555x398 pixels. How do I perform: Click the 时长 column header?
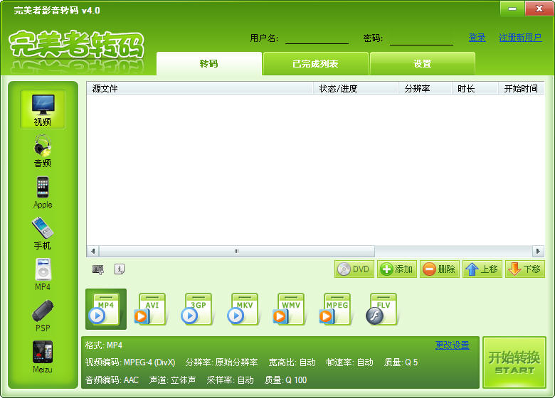[x=475, y=88]
